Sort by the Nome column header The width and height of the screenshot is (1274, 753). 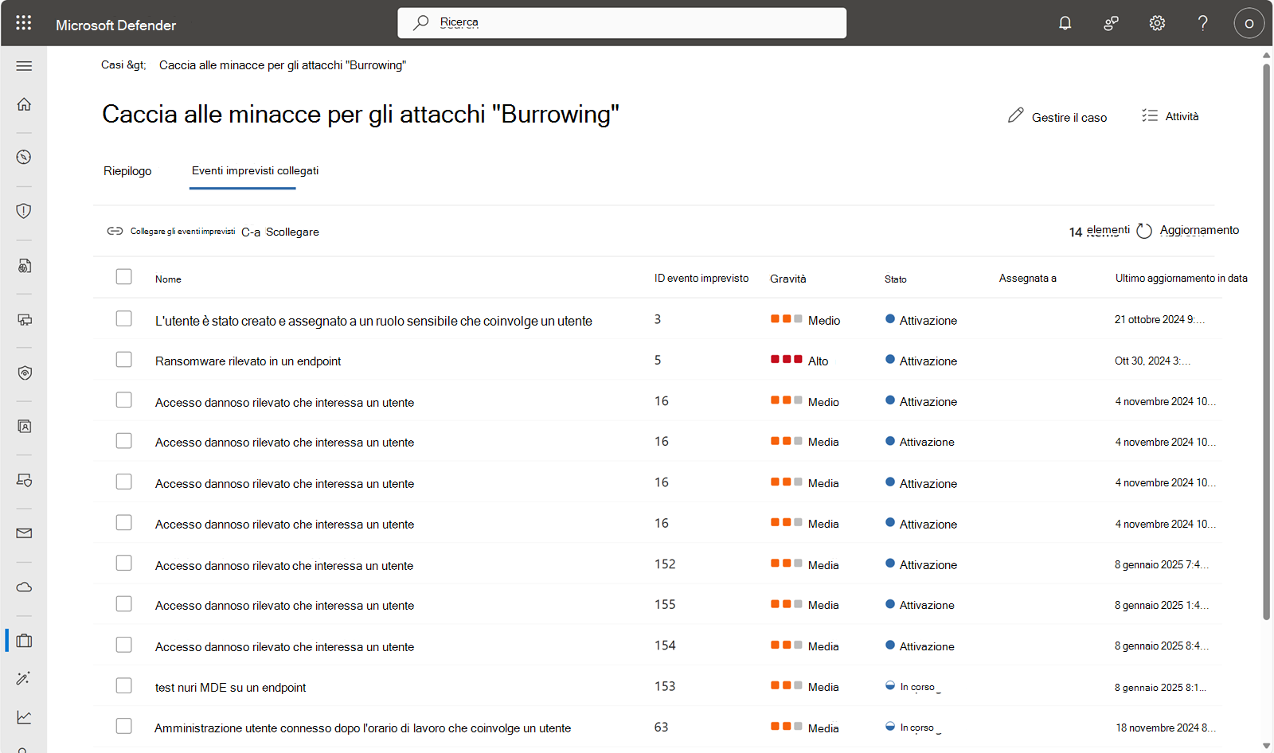(168, 279)
